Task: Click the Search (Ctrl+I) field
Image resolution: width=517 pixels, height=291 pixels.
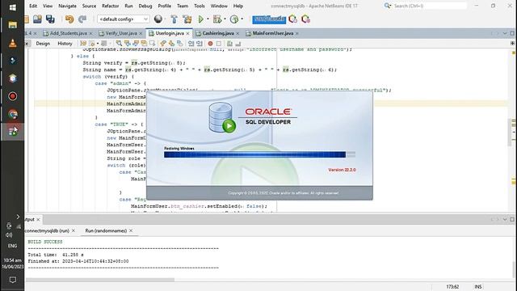Action: [x=430, y=6]
